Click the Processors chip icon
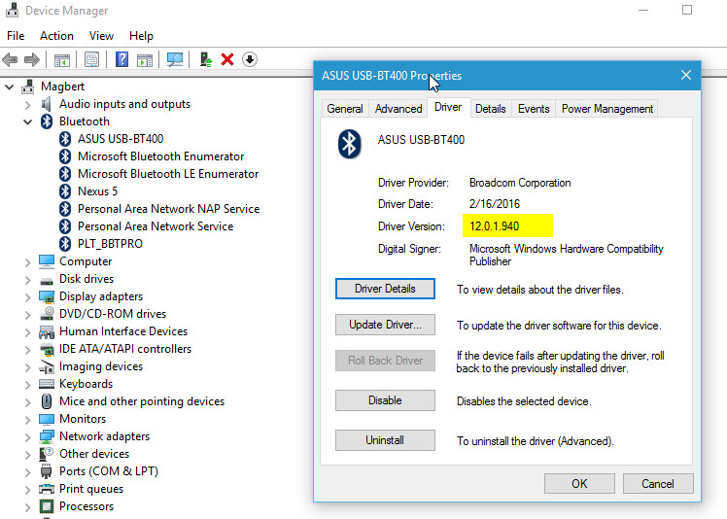This screenshot has width=727, height=519. 47,506
